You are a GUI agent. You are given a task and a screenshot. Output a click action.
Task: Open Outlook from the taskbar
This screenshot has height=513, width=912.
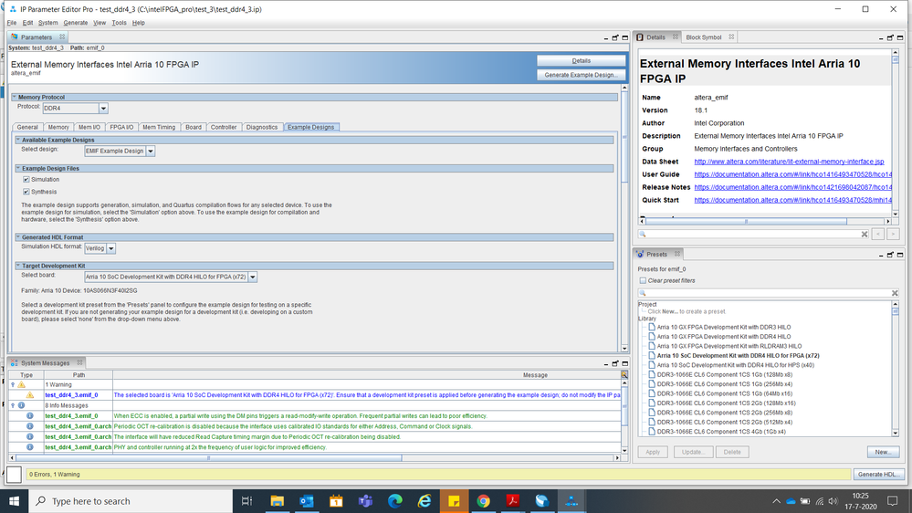tap(307, 501)
